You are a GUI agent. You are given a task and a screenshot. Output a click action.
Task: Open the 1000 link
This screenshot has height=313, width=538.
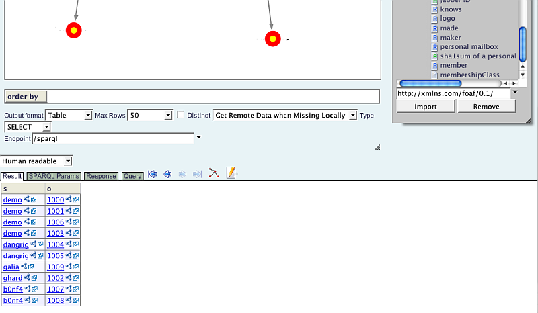[x=55, y=199]
